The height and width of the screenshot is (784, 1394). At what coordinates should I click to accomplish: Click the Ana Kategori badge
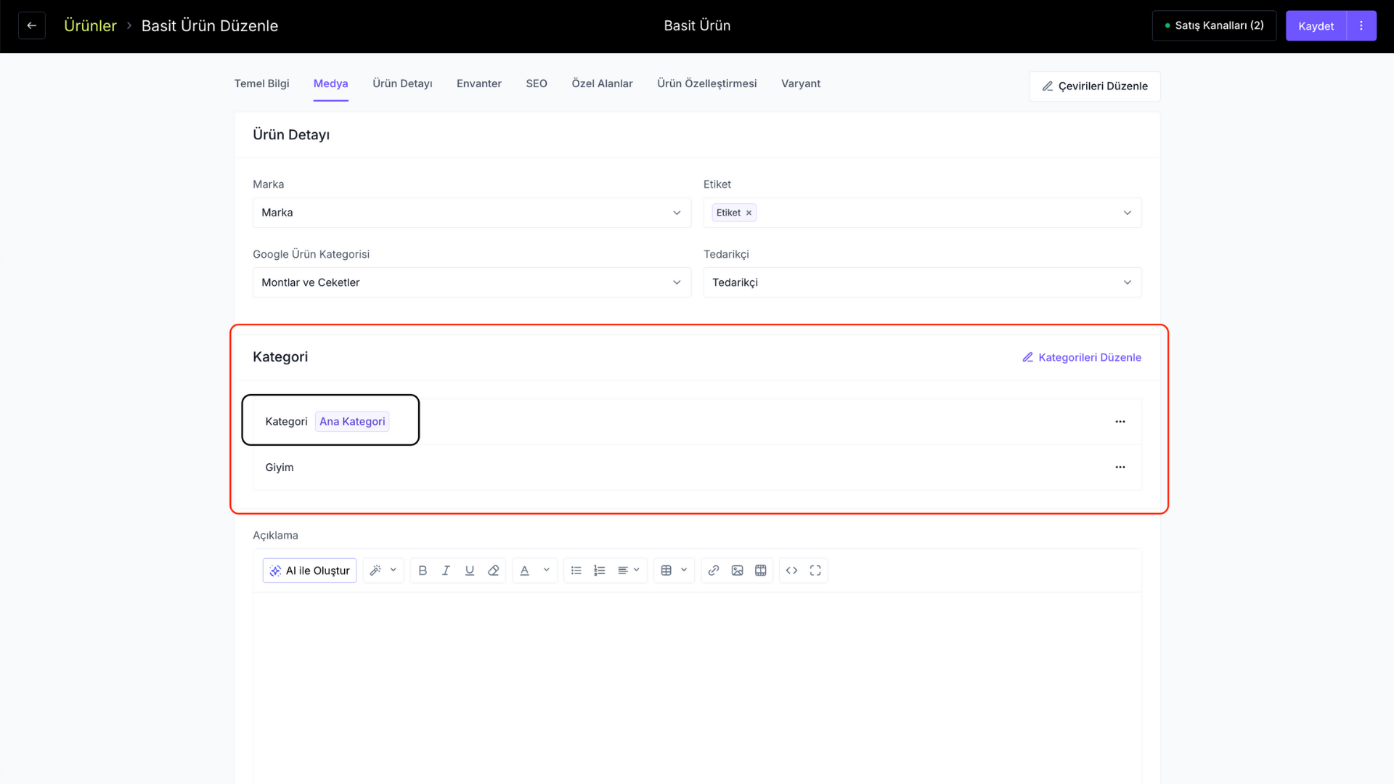tap(352, 422)
